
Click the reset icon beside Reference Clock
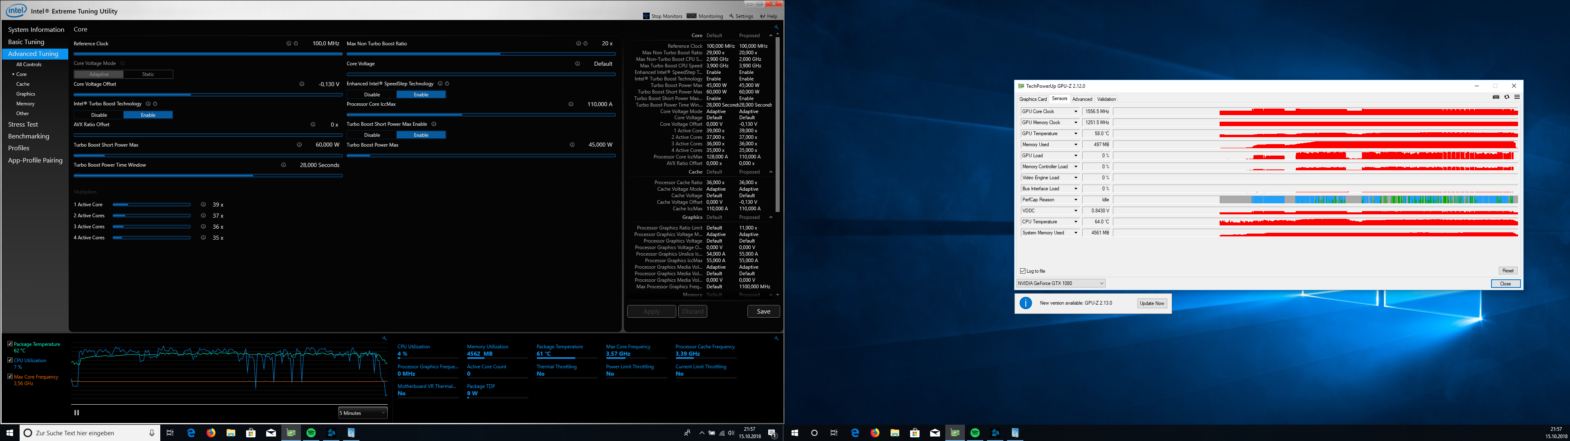click(296, 43)
